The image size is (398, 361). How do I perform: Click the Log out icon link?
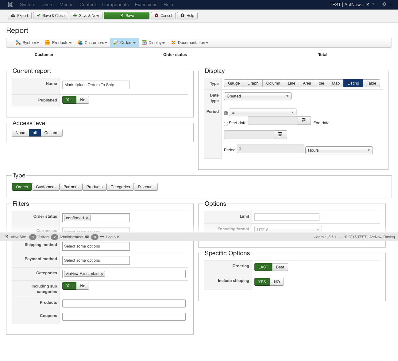pyautogui.click(x=102, y=237)
